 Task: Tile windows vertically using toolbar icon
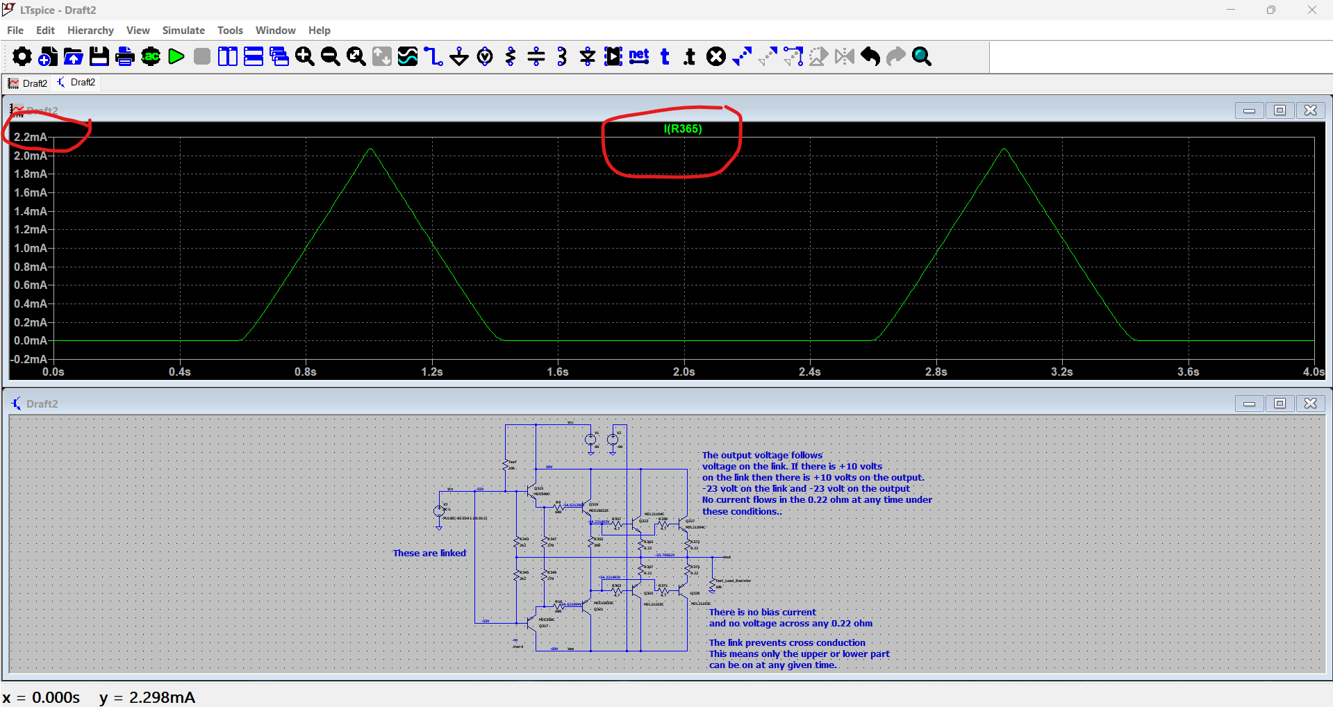(x=228, y=56)
